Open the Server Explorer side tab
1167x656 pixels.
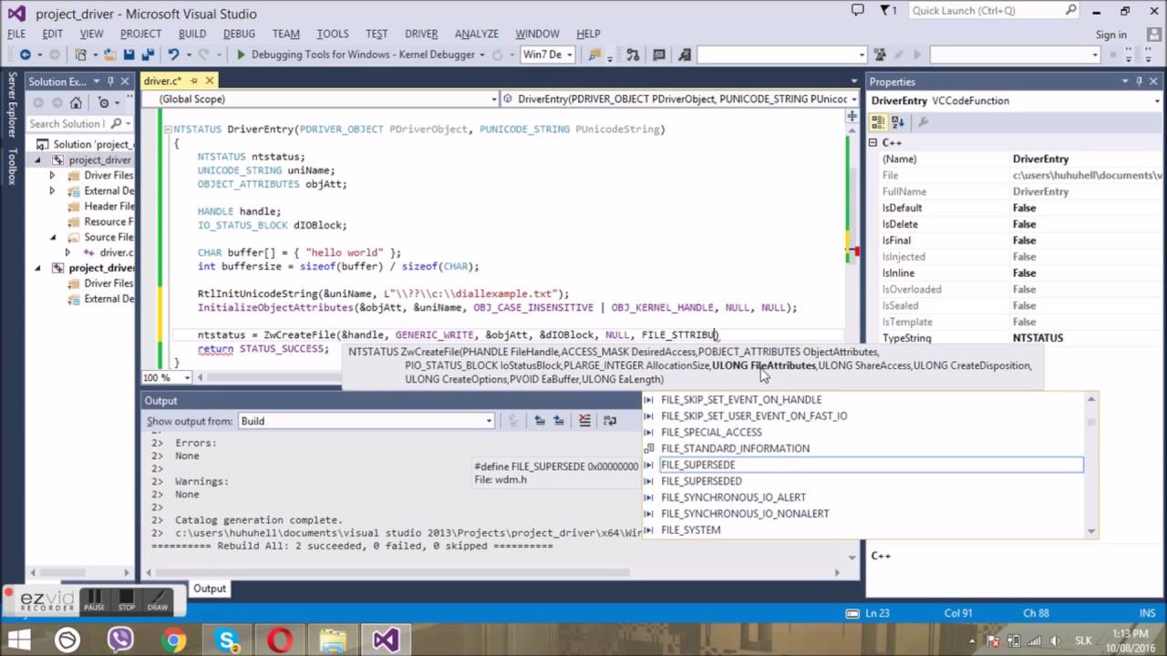coord(12,105)
